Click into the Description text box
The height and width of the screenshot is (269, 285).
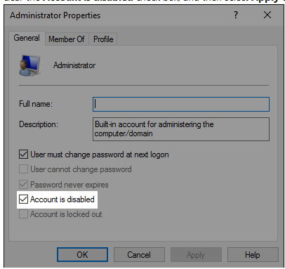click(x=181, y=129)
